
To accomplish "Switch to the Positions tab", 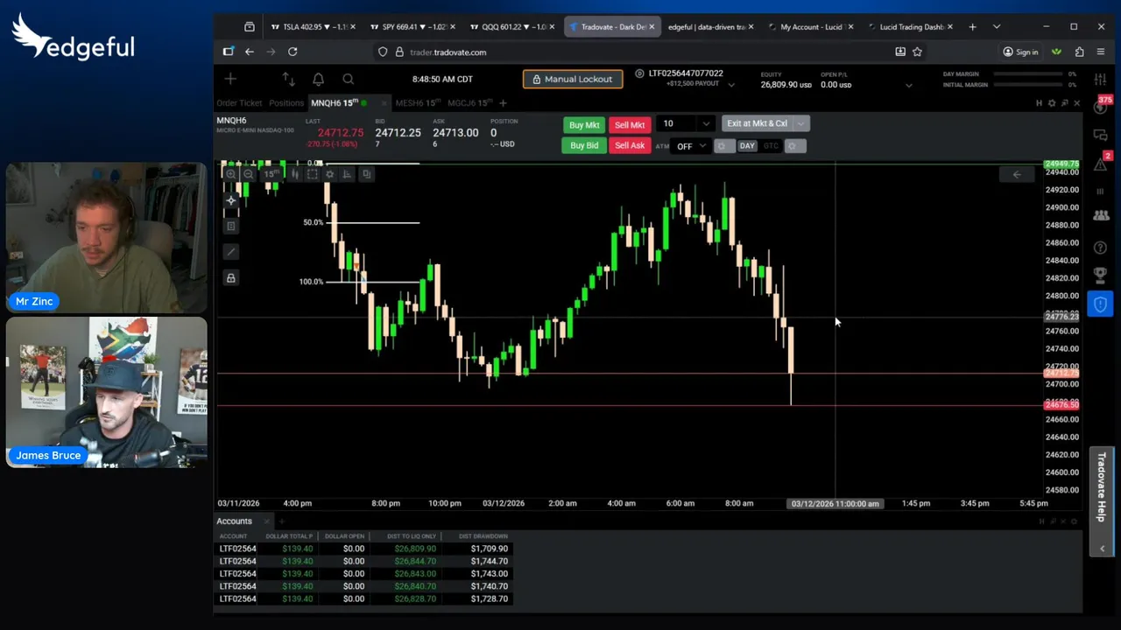I will click(x=286, y=103).
